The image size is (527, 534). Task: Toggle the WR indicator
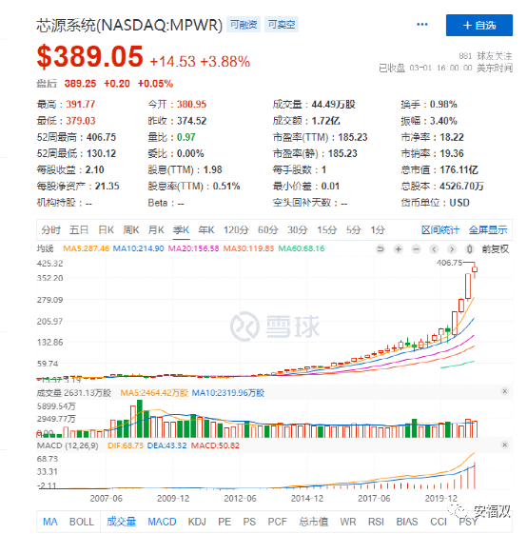pos(347,522)
